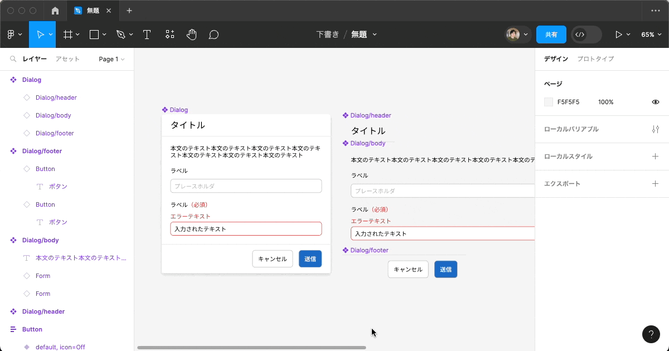Select the Text tool in the toolbar
Viewport: 669px width, 351px height.
pyautogui.click(x=147, y=34)
